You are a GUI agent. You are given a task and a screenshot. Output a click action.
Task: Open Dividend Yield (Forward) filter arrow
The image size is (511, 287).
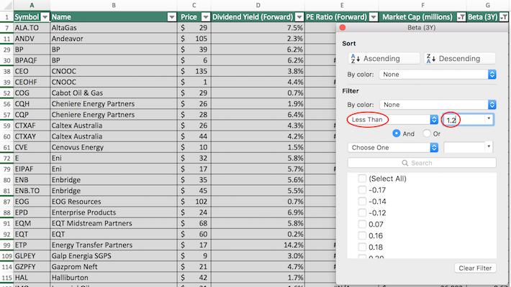tap(298, 16)
